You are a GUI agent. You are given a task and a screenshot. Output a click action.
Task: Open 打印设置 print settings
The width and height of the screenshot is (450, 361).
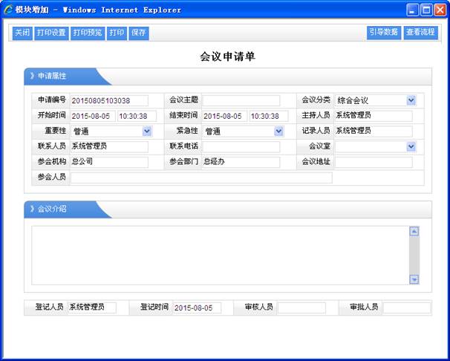(51, 33)
